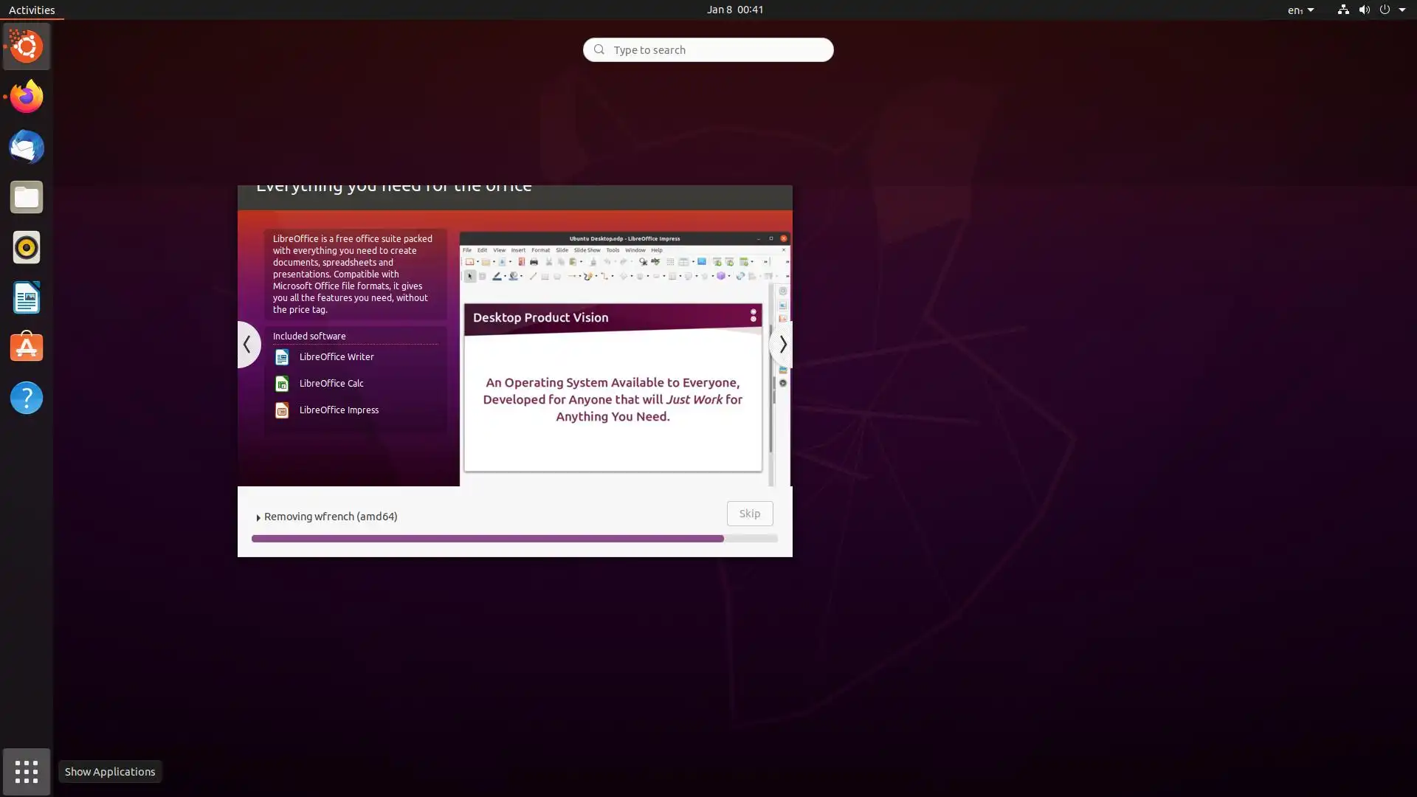Launch Rhythmbox music player
The image size is (1417, 797).
pos(27,247)
